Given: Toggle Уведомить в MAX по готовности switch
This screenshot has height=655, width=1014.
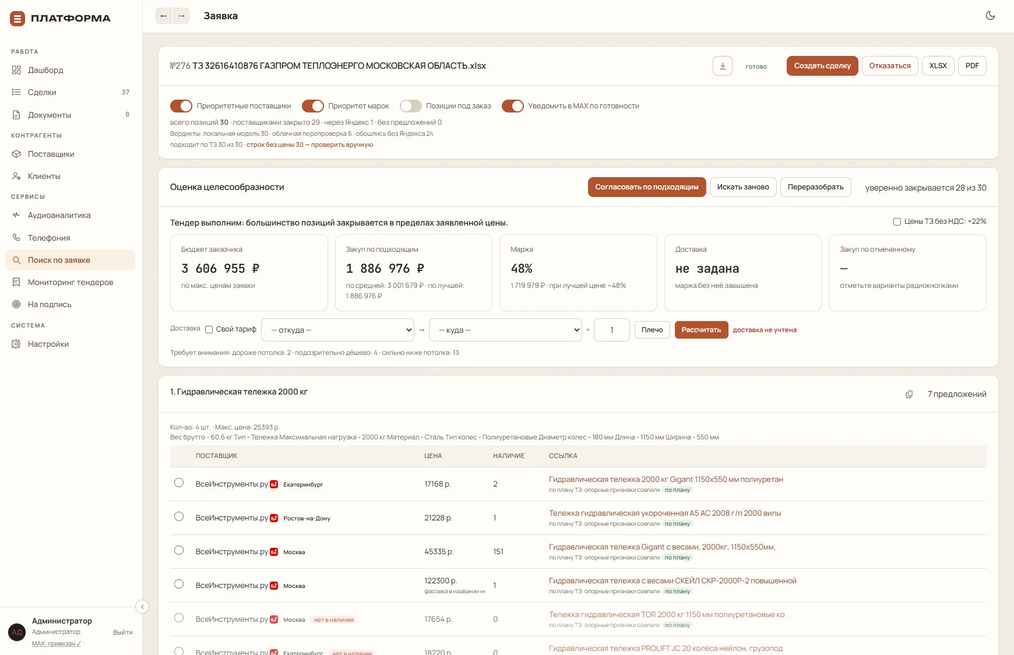Looking at the screenshot, I should [513, 106].
